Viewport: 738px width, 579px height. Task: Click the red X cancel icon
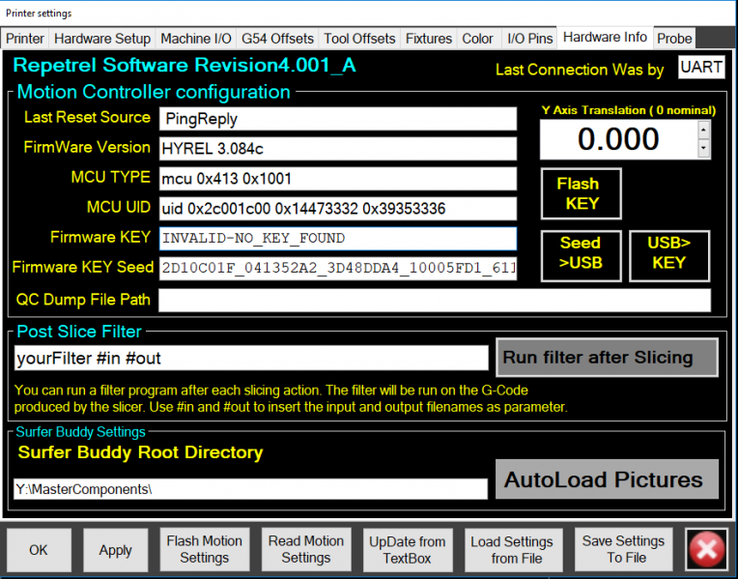pyautogui.click(x=706, y=550)
